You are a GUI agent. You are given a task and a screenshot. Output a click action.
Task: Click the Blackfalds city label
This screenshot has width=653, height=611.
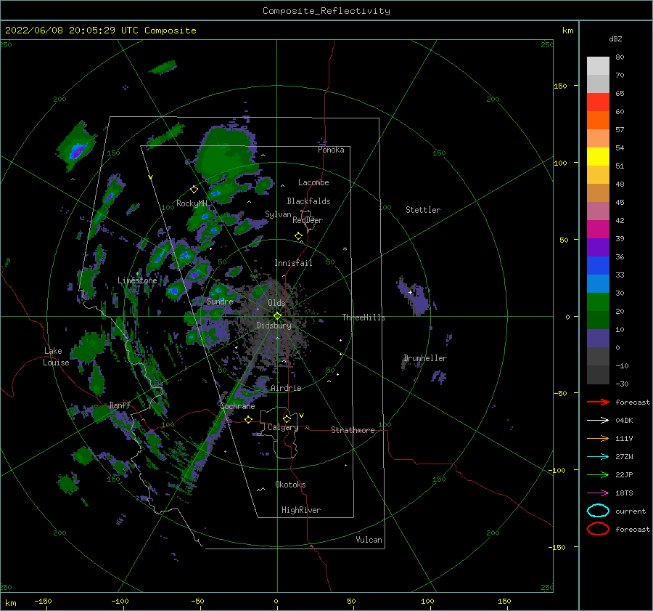(308, 201)
